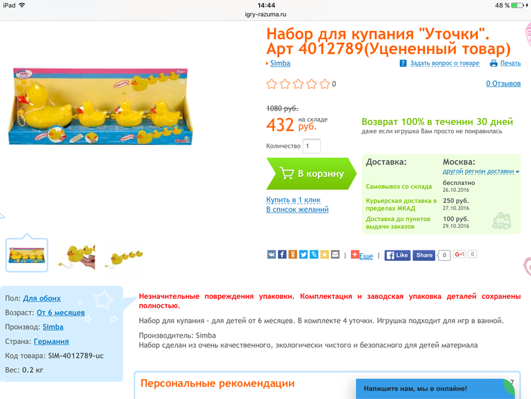Viewport: 531px width, 399px height.
Task: Share by email envelope icon
Action: (335, 255)
